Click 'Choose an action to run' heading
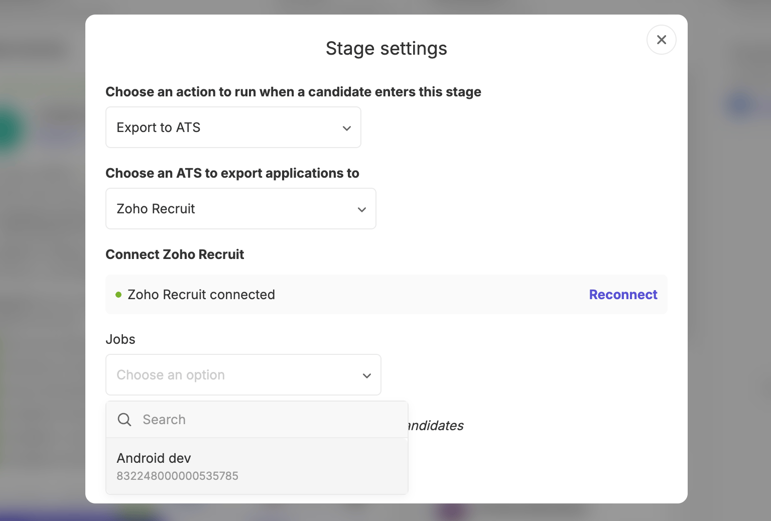The width and height of the screenshot is (771, 521). tap(293, 92)
